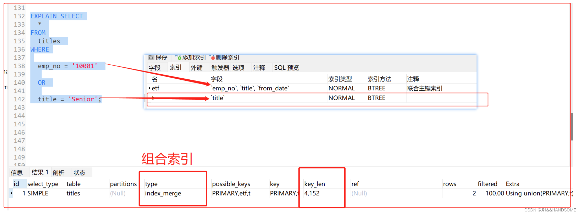580x214 pixels.
Task: Click the editor vertical scrollbar thumb
Action: pos(572,127)
